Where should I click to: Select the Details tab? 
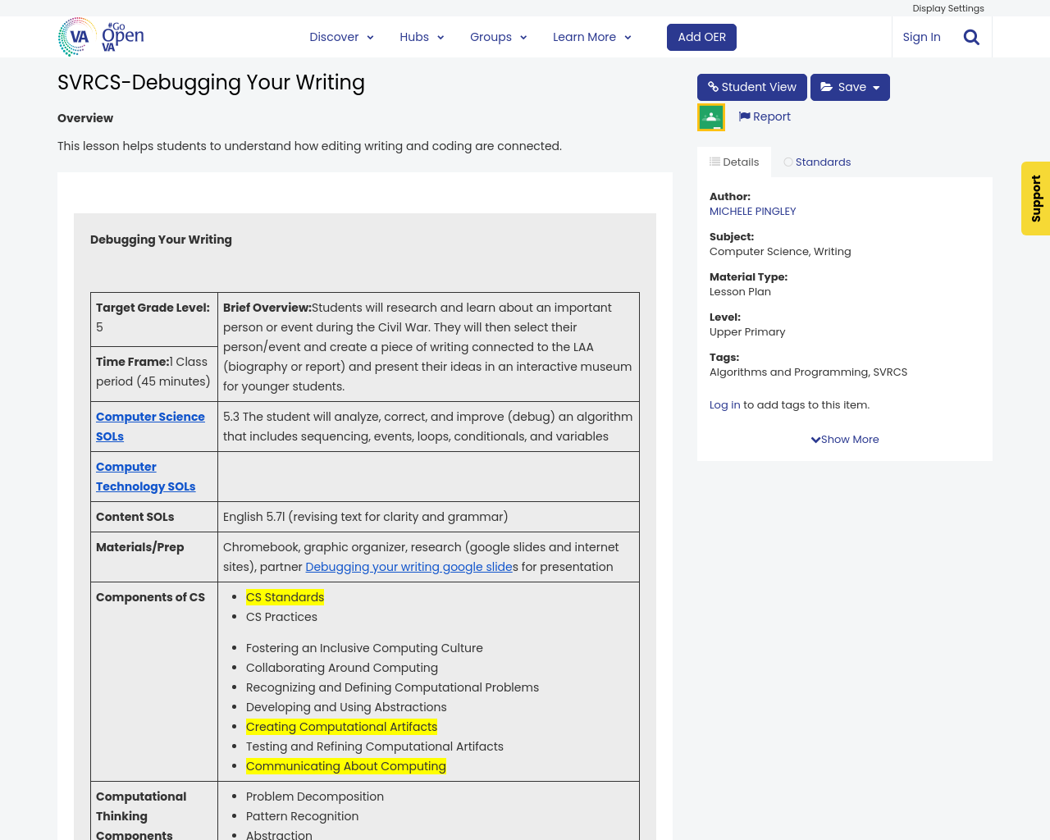pos(733,161)
